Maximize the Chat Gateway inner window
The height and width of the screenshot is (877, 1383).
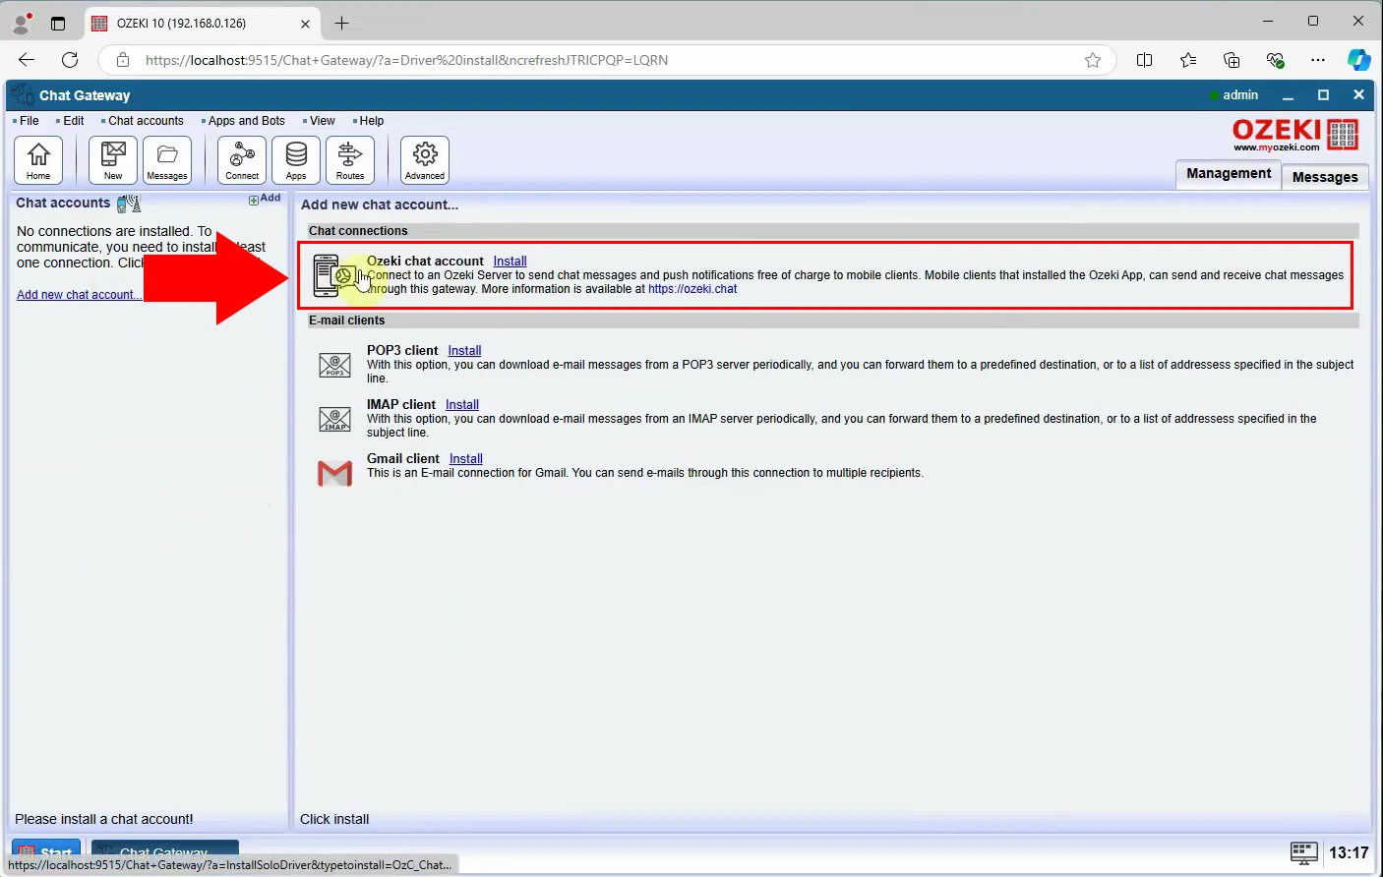pos(1323,95)
